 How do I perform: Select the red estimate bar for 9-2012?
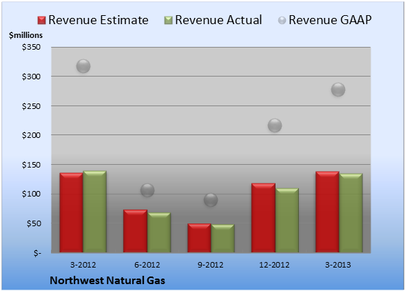[199, 238]
